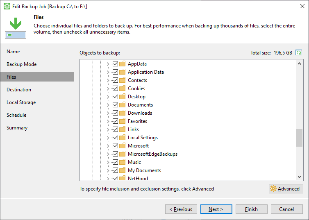Click the Desktop folder icon
309x220 pixels.
[123, 97]
